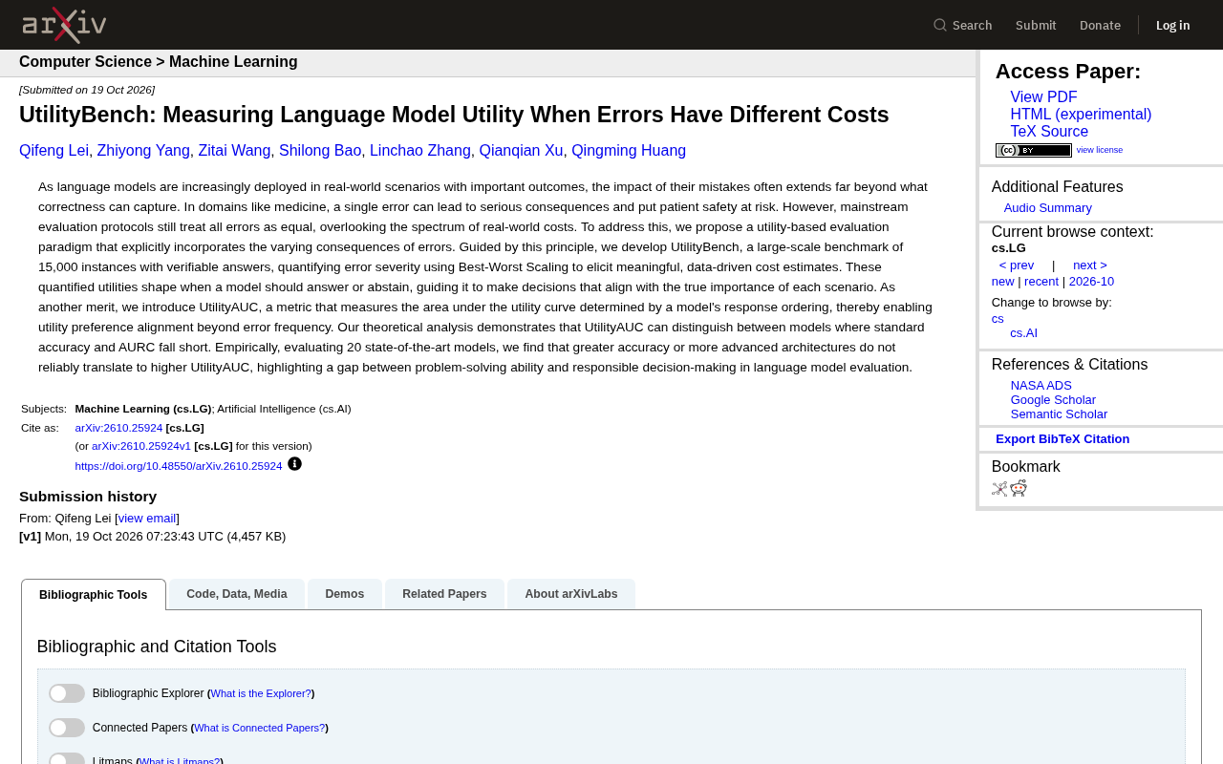
Task: Enable the Connected Papers toggle
Action: point(67,728)
